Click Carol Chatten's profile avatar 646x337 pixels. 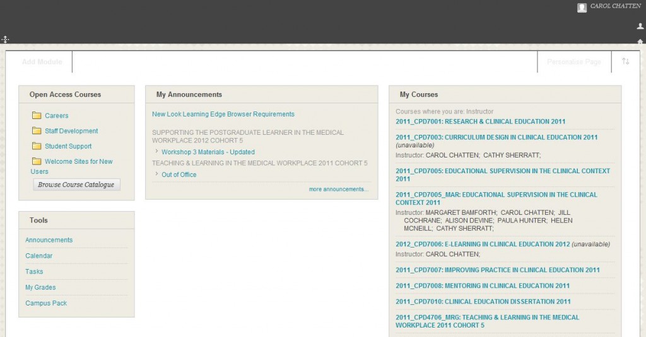coord(582,8)
